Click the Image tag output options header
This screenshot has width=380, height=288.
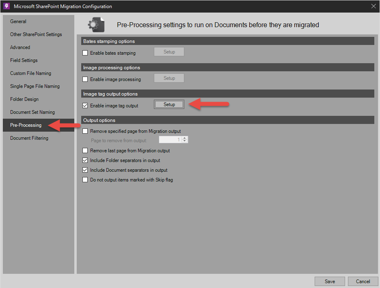click(x=228, y=94)
